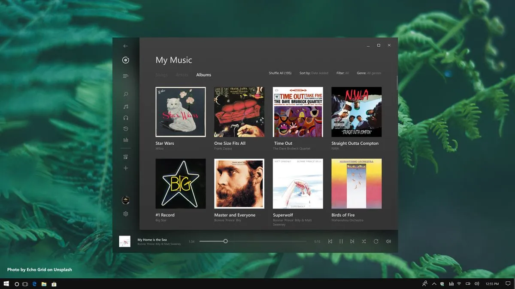This screenshot has width=515, height=289.
Task: Open My Music via the note icon
Action: tap(126, 107)
